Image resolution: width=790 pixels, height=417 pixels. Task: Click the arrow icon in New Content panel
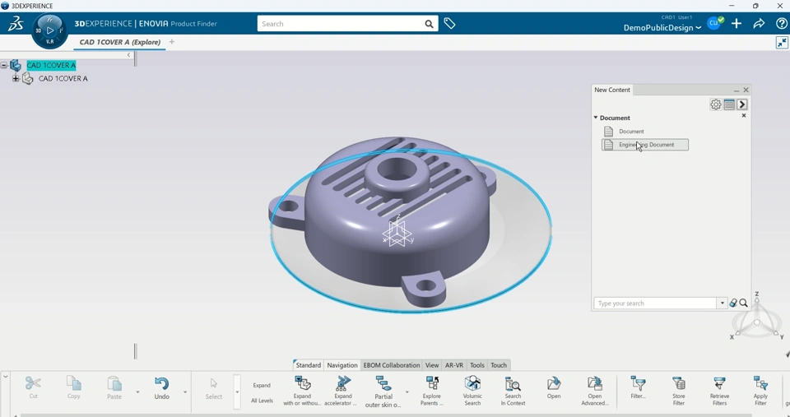click(741, 104)
